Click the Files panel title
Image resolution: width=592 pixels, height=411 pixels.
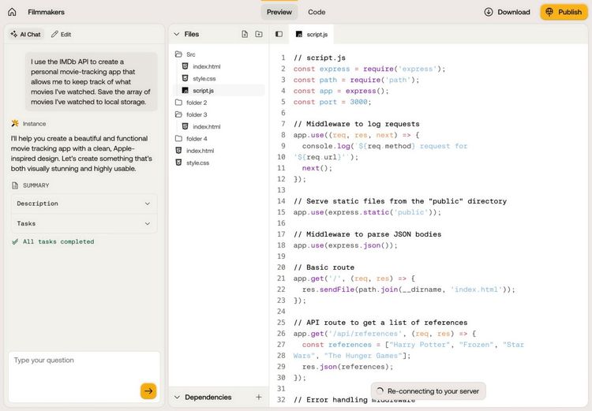192,34
